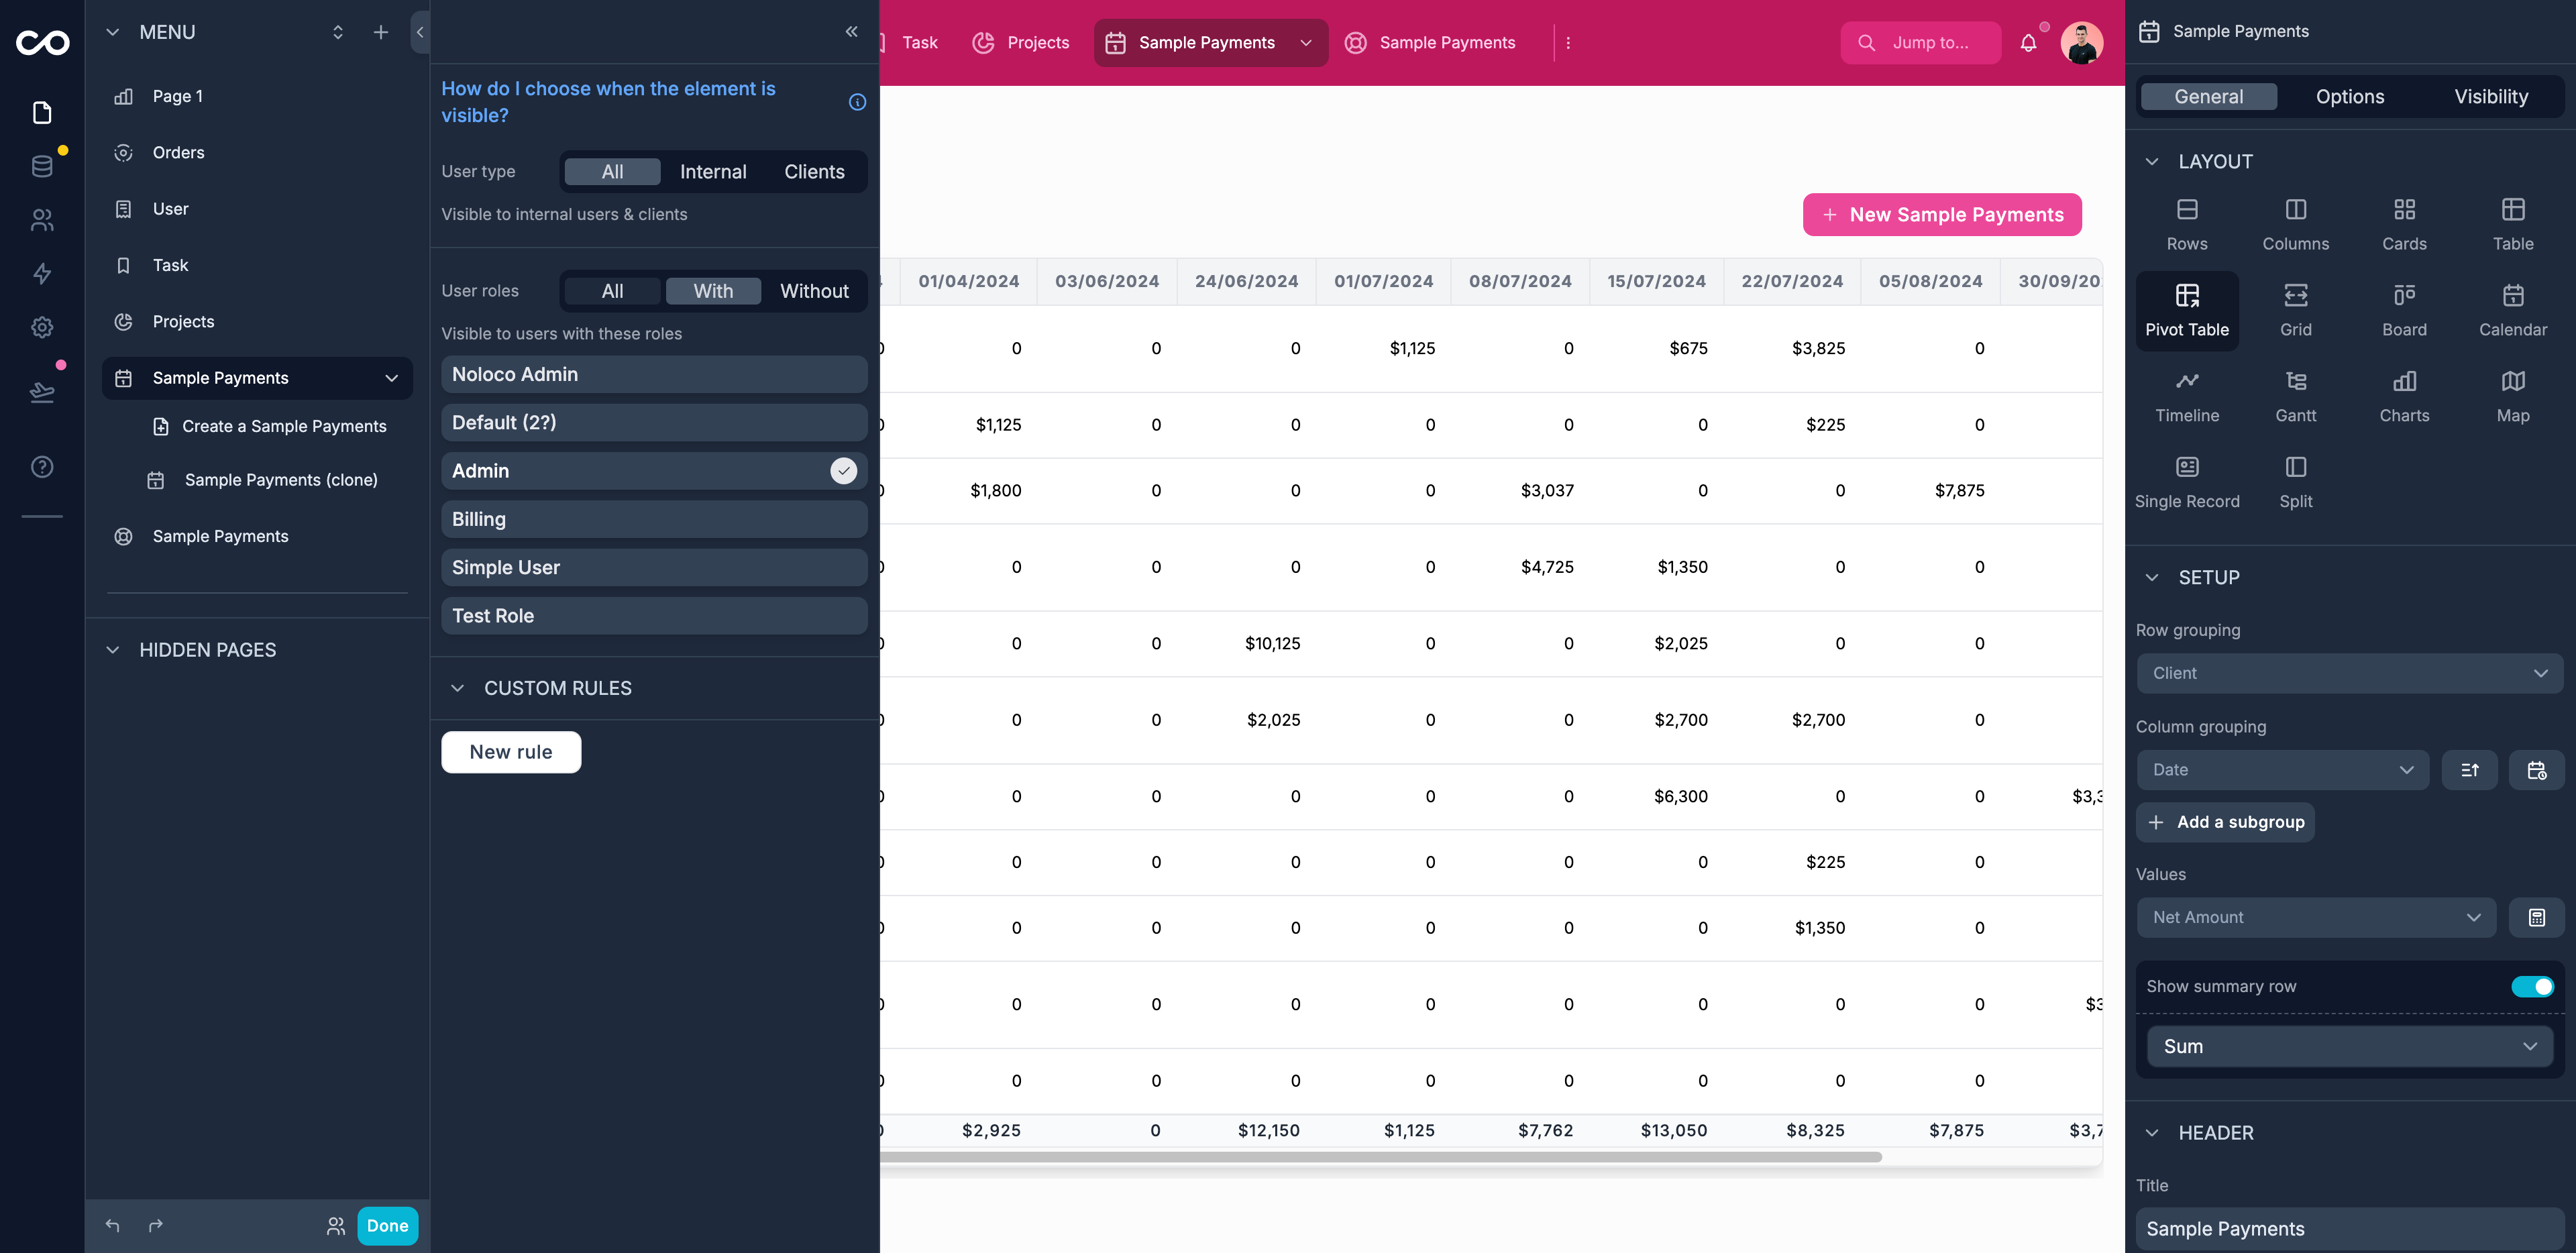Open the Column grouping Date dropdown

[2282, 770]
